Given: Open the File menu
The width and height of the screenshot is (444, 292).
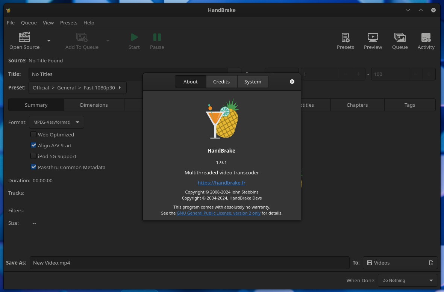Looking at the screenshot, I should [11, 23].
